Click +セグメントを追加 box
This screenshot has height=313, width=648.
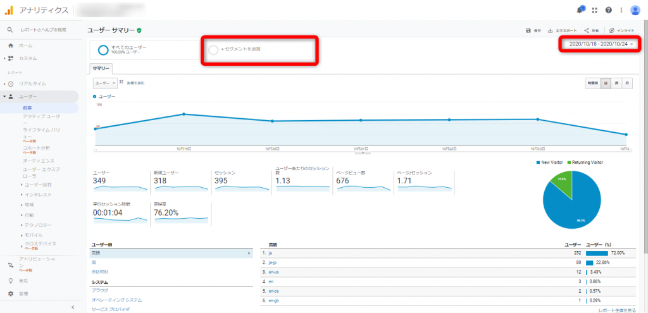coord(259,50)
